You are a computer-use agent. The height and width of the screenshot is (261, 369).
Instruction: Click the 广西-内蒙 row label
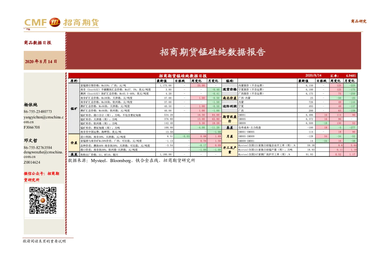coord(244,98)
